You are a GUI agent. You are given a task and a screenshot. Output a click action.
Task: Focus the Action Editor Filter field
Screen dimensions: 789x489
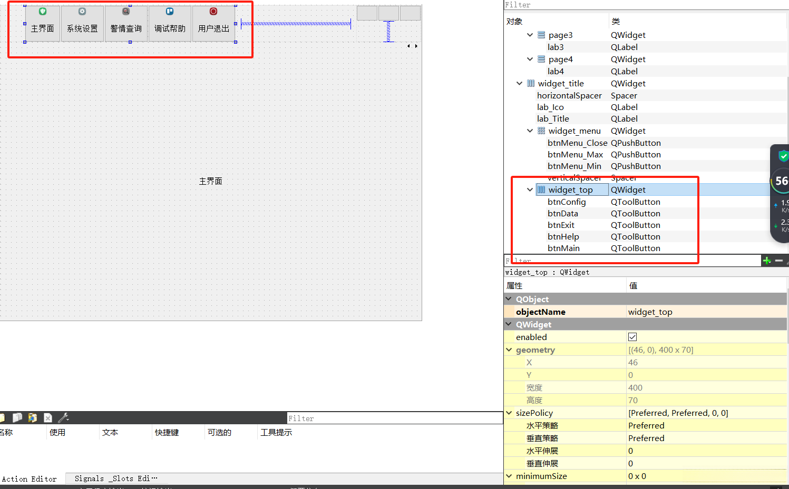pyautogui.click(x=395, y=418)
